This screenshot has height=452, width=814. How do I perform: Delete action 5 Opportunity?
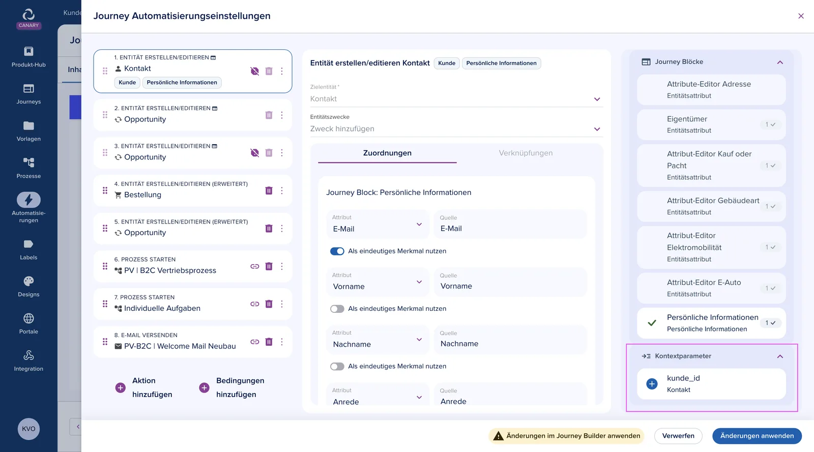click(269, 229)
